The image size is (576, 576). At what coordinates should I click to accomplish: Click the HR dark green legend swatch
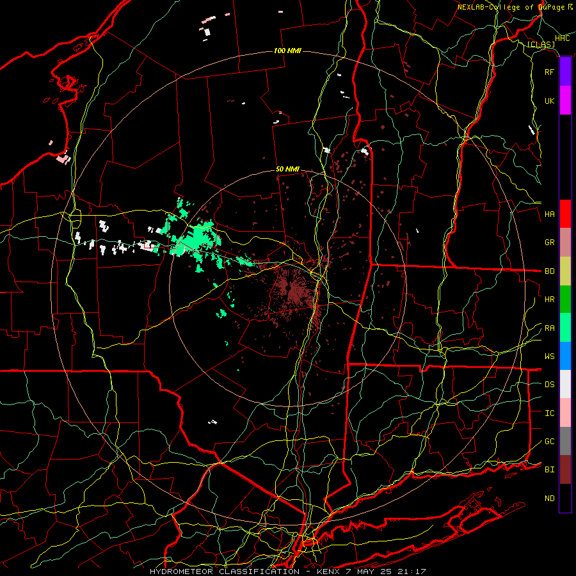pos(565,300)
